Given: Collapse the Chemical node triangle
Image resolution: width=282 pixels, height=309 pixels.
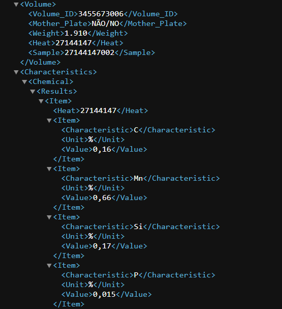Looking at the screenshot, I should point(24,82).
